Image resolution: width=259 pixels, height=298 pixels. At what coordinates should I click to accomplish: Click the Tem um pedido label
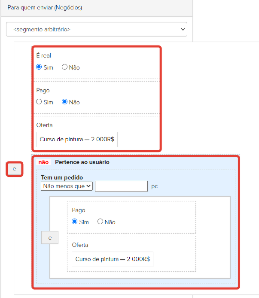62,177
